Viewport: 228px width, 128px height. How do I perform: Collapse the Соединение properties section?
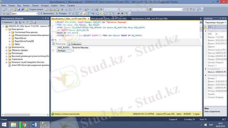(205, 69)
